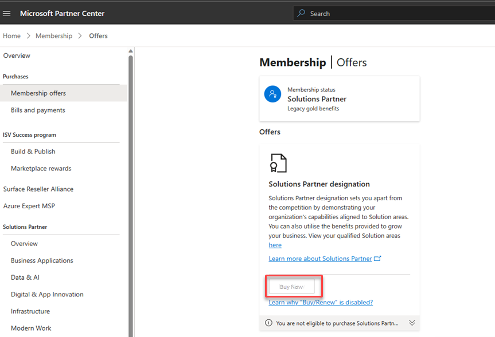Click the search magnifier icon

tap(301, 13)
